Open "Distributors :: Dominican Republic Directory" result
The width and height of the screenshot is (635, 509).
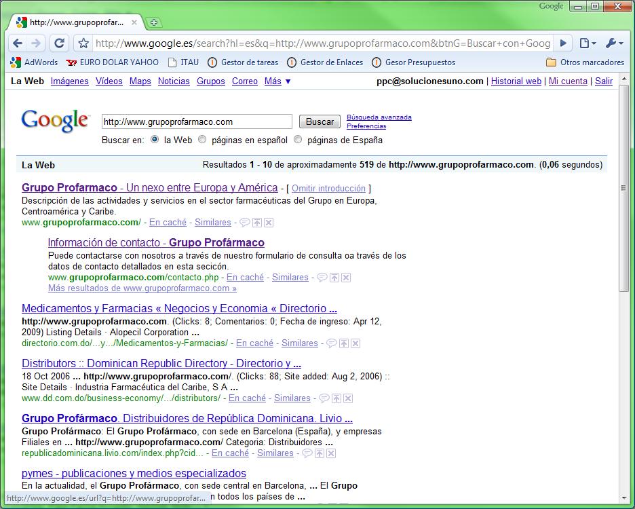[161, 364]
